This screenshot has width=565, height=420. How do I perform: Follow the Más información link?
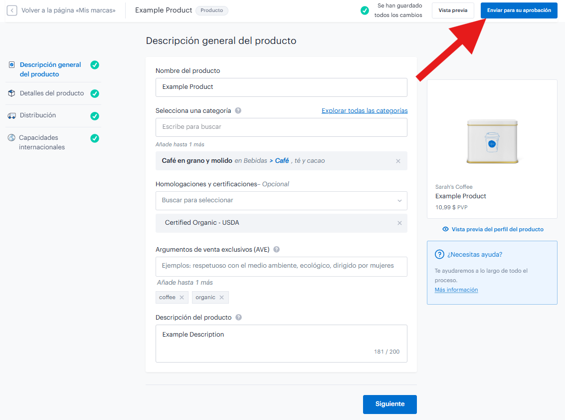pyautogui.click(x=456, y=290)
